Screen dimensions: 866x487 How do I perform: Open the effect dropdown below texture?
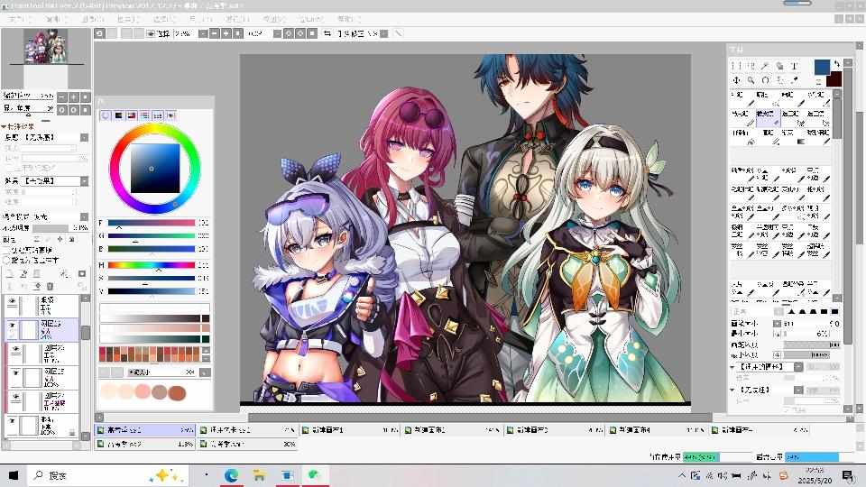pos(84,180)
